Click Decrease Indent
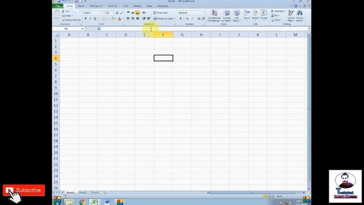 pos(144,19)
